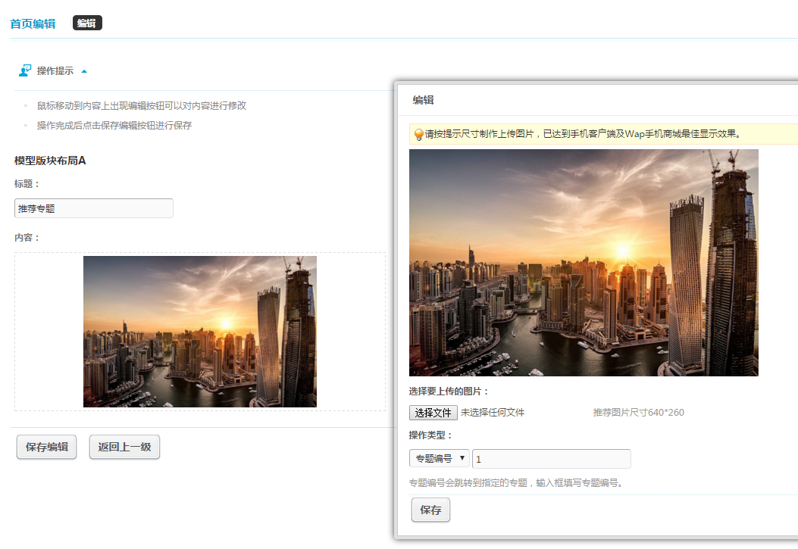
Task: Click the 推荐图片尺寸640*260 hint text
Action: point(638,412)
